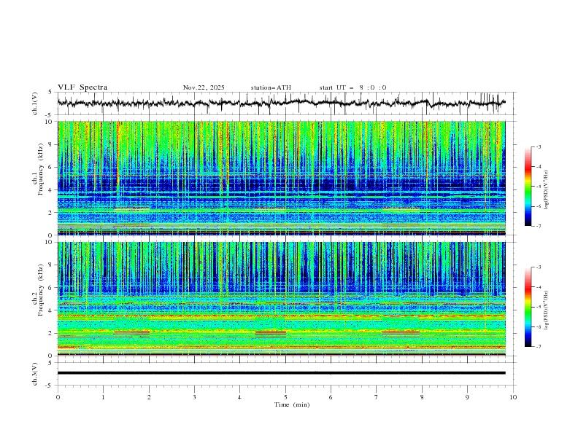This screenshot has height=446, width=578.
Task: Click the ch.1 voltage waveform trace
Action: click(281, 103)
